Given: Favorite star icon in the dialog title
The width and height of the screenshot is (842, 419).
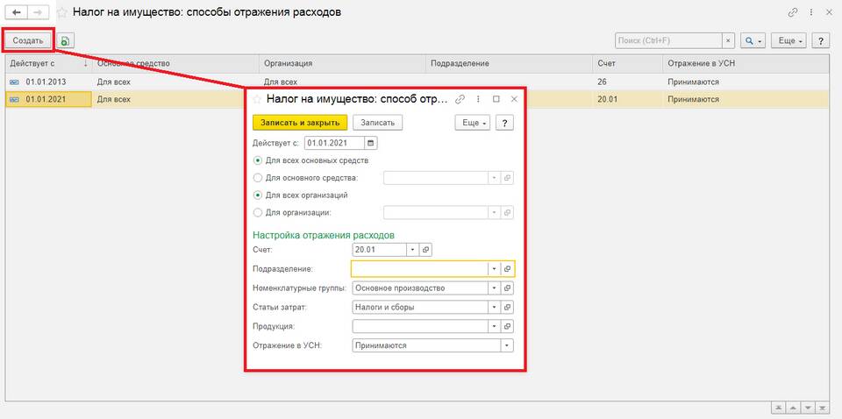Looking at the screenshot, I should (257, 99).
